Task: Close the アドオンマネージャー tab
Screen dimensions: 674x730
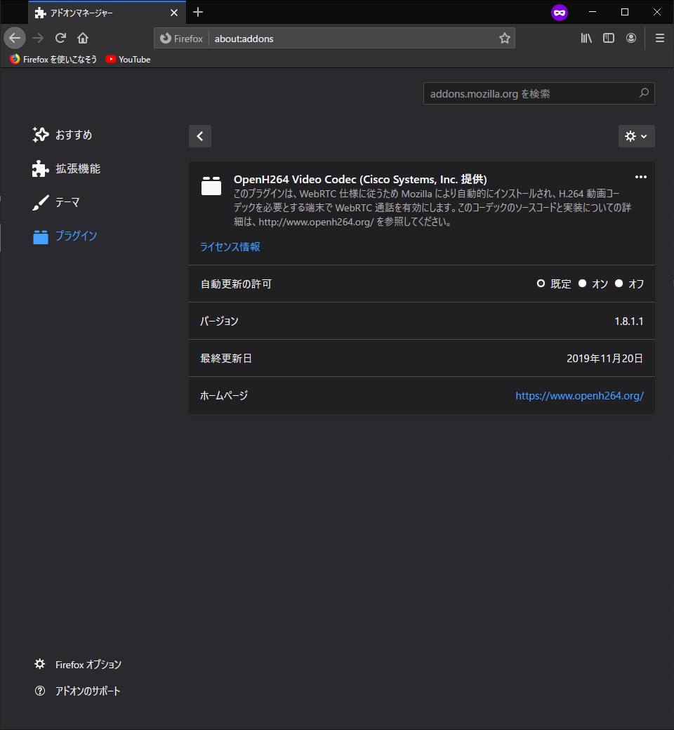Action: click(173, 13)
